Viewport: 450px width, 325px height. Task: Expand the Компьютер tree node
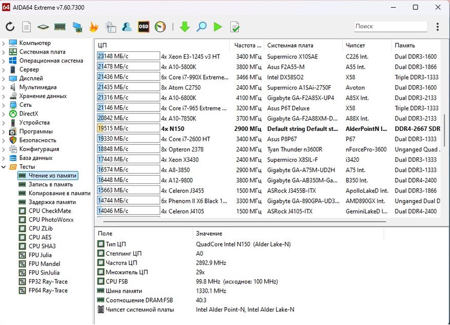point(4,43)
